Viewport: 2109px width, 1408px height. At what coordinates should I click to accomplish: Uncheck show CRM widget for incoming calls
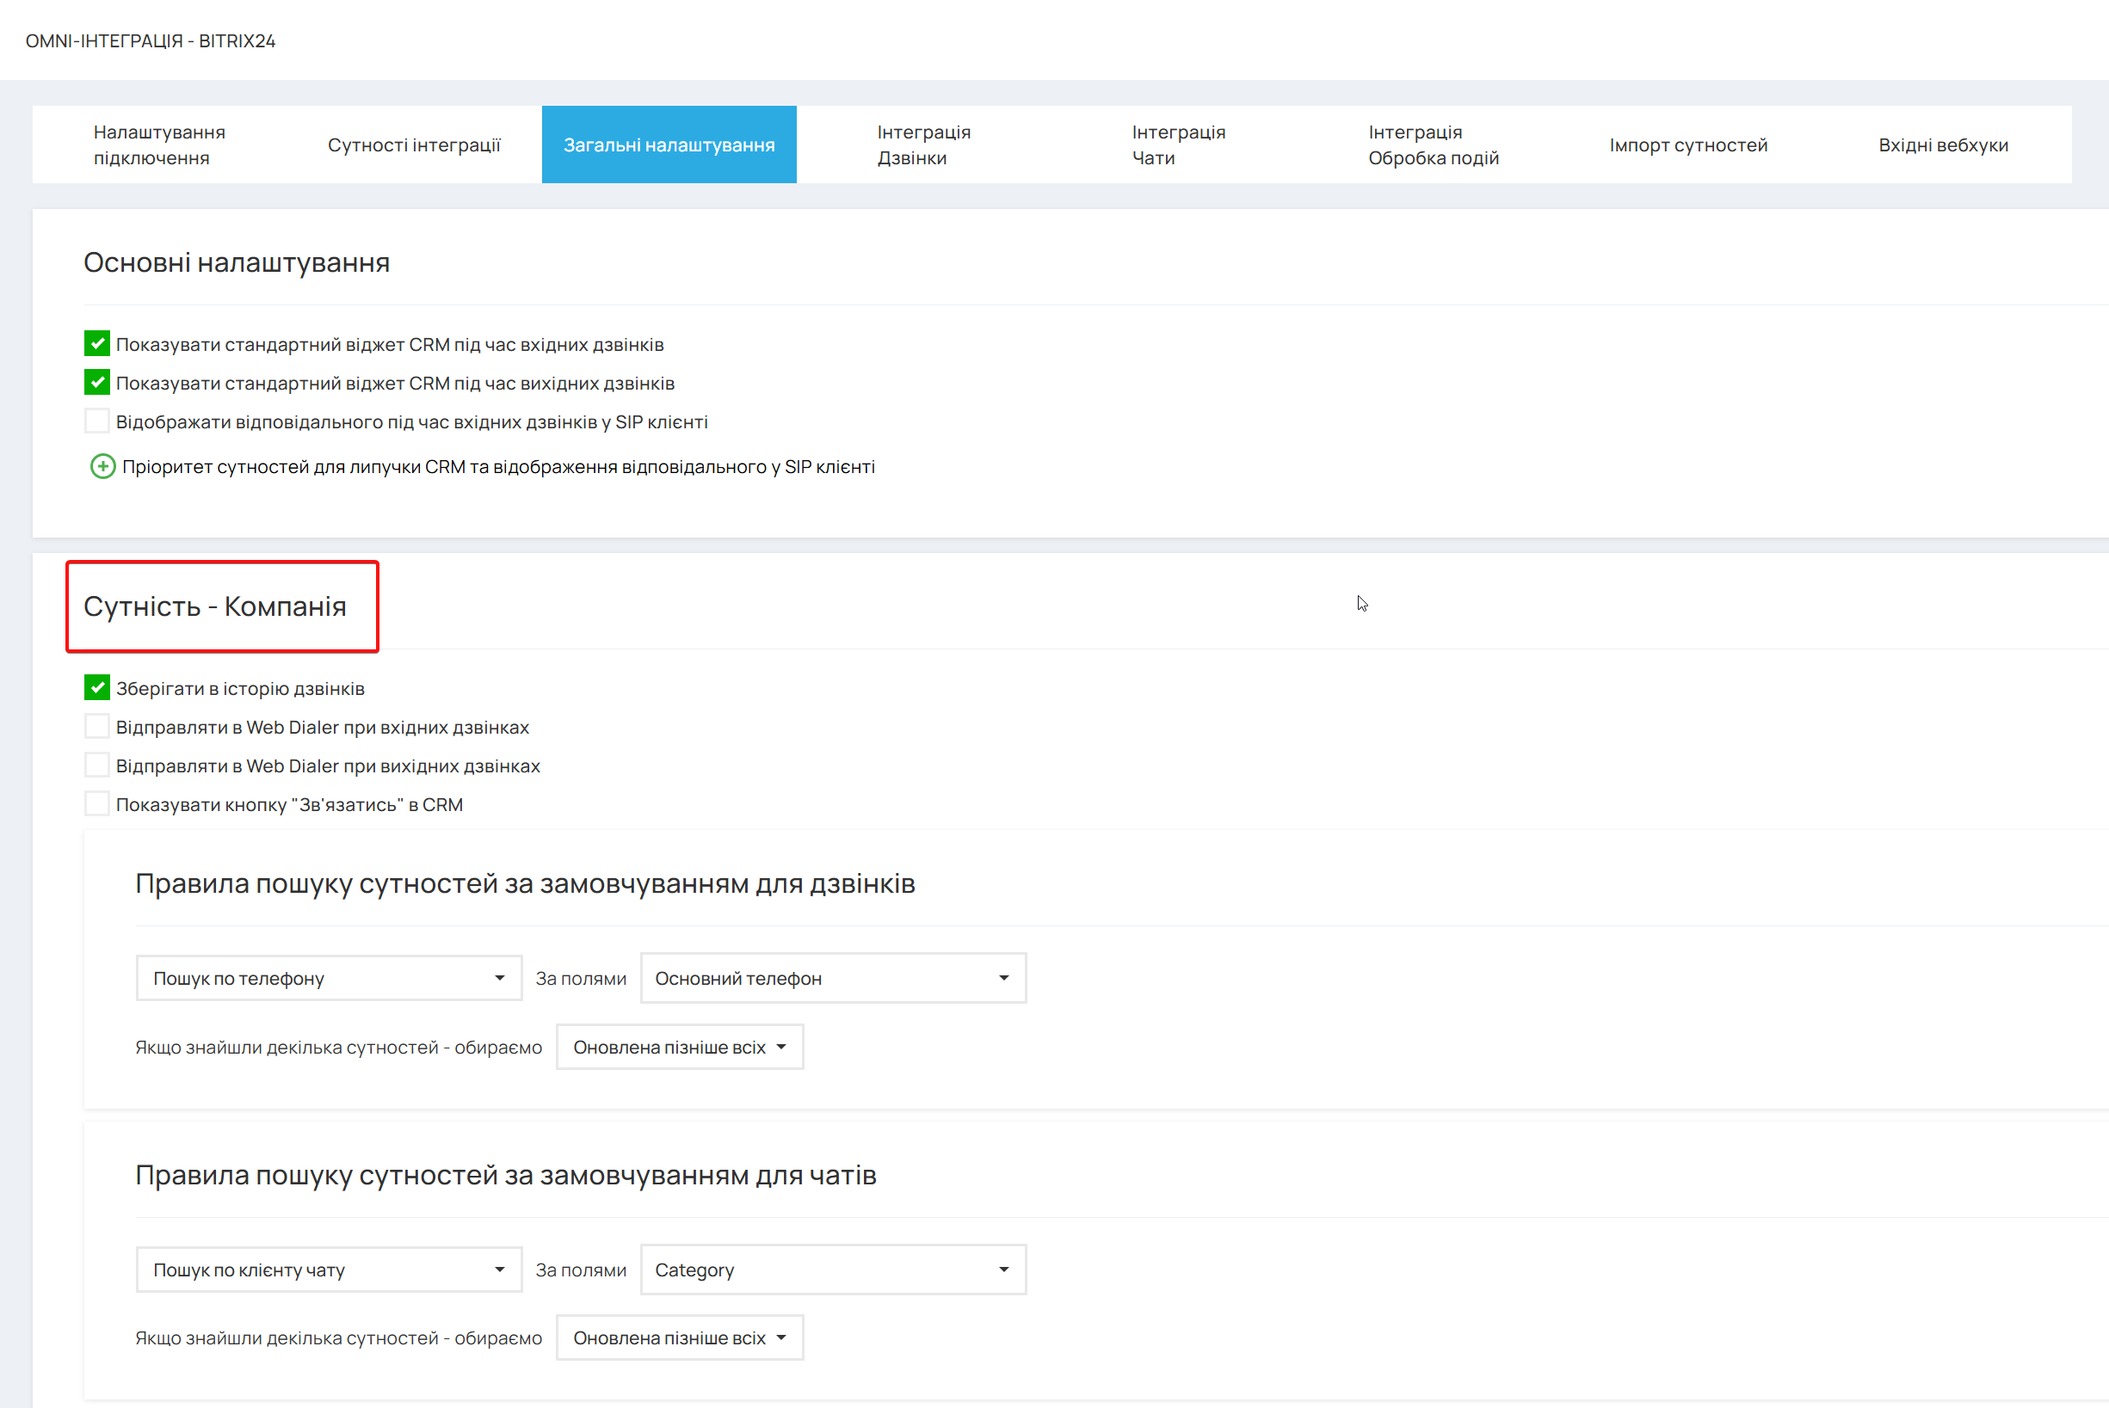click(97, 344)
